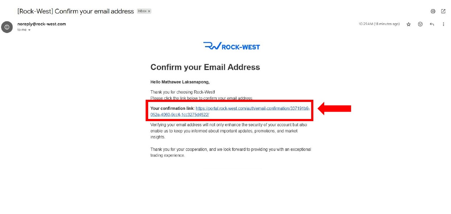This screenshot has width=451, height=214.
Task: Open the email in a new window
Action: pos(443,11)
